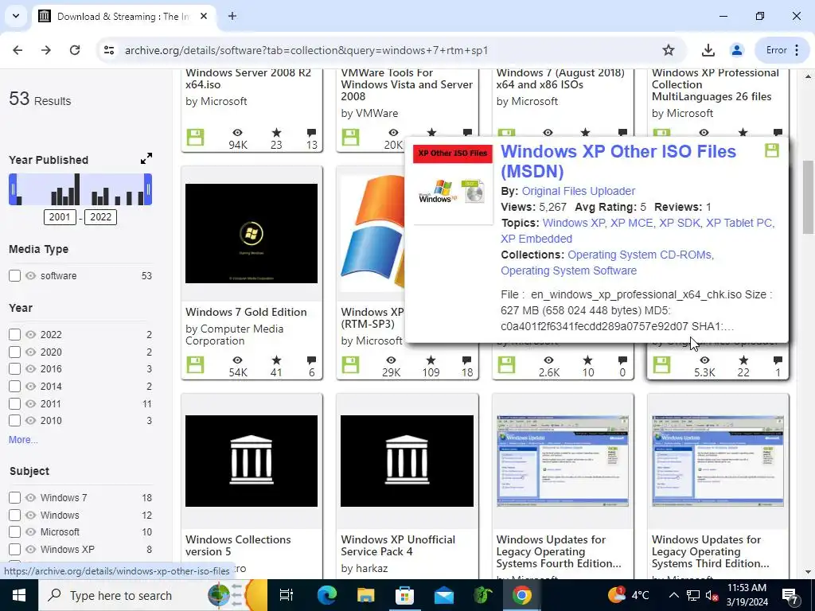This screenshot has width=815, height=611.
Task: Click floppy icon on Windows Server 2008 card
Action: pos(196,137)
